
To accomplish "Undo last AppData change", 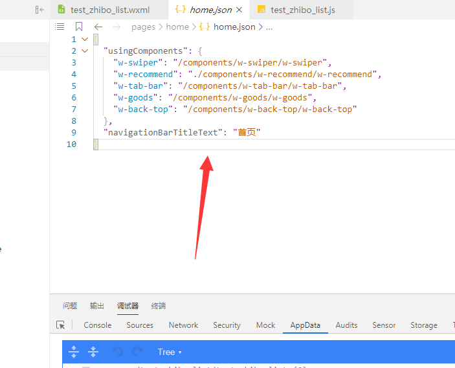I will coord(118,352).
